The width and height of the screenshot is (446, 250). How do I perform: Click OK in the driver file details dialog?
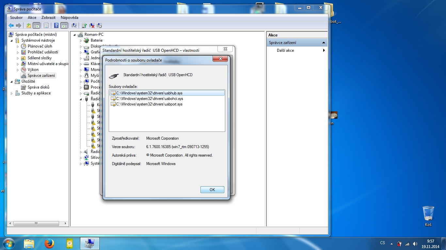(x=212, y=190)
